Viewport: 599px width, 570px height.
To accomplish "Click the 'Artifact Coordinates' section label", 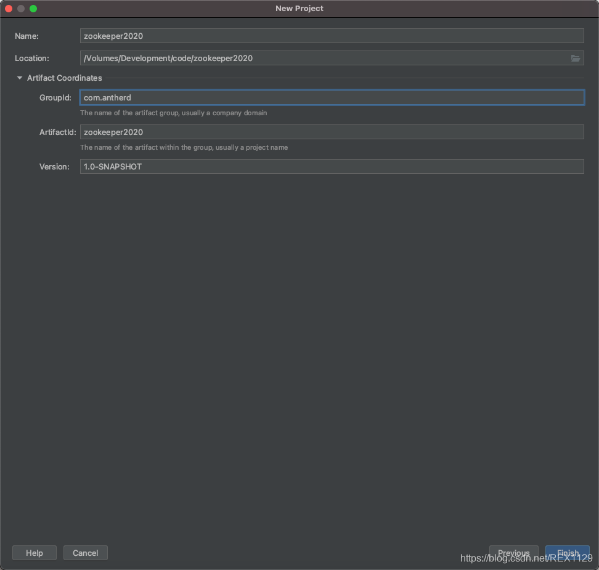I will (x=65, y=78).
